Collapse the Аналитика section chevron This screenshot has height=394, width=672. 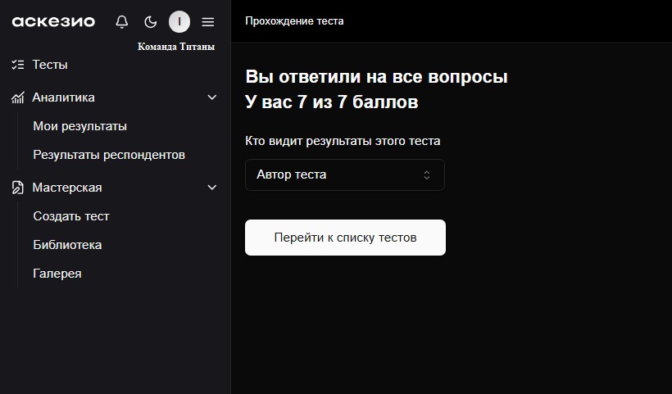tap(212, 97)
